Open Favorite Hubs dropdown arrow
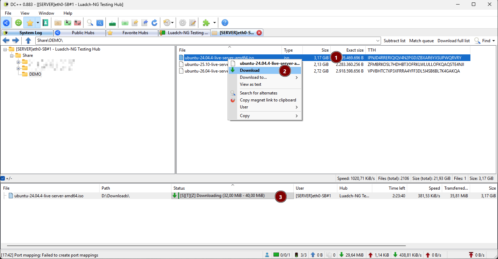Screen dimensions: 498x259 [x=38, y=23]
